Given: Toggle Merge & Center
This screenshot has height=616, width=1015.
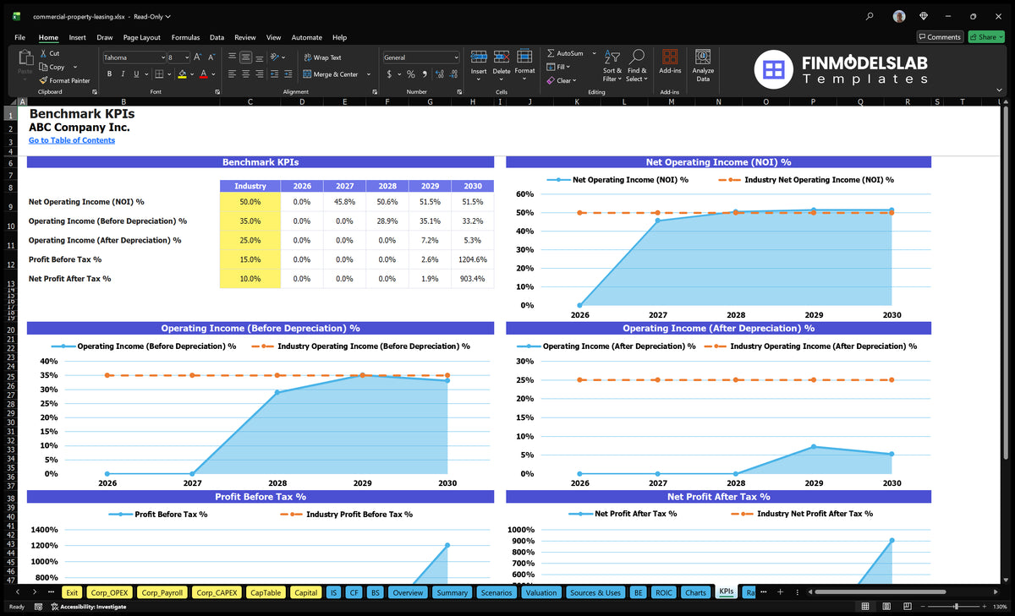Looking at the screenshot, I should [331, 74].
